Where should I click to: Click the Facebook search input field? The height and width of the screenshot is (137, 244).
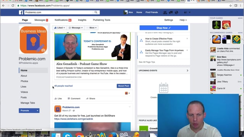59,12
